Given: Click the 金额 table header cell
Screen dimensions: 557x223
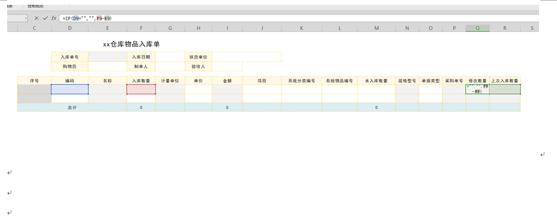Looking at the screenshot, I should pos(227,80).
